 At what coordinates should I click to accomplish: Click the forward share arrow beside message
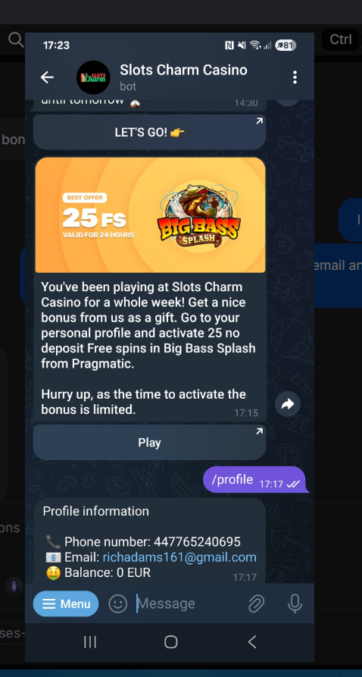coord(287,403)
